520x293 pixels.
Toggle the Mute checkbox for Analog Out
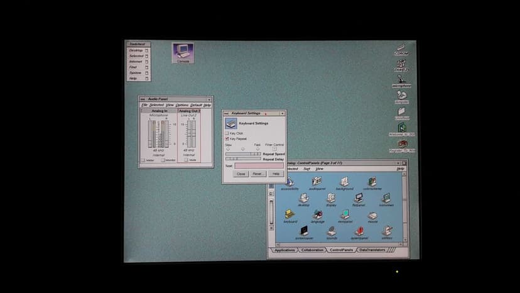tap(186, 160)
